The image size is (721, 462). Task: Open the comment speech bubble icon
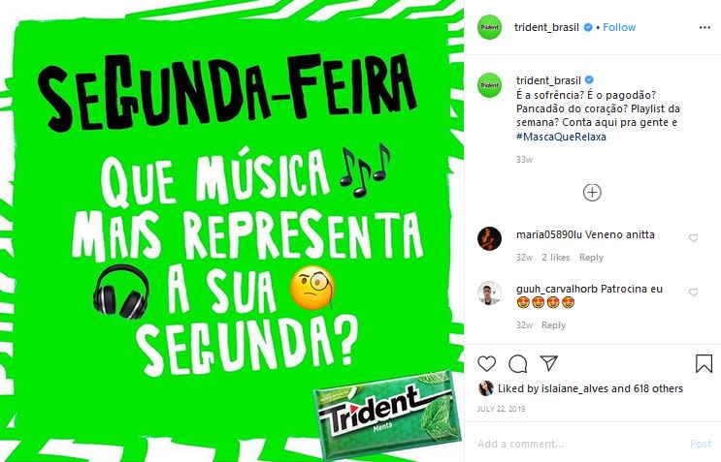tap(518, 364)
